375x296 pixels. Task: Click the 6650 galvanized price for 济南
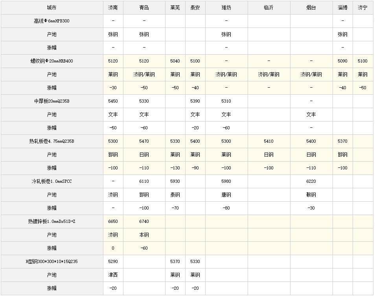point(113,222)
